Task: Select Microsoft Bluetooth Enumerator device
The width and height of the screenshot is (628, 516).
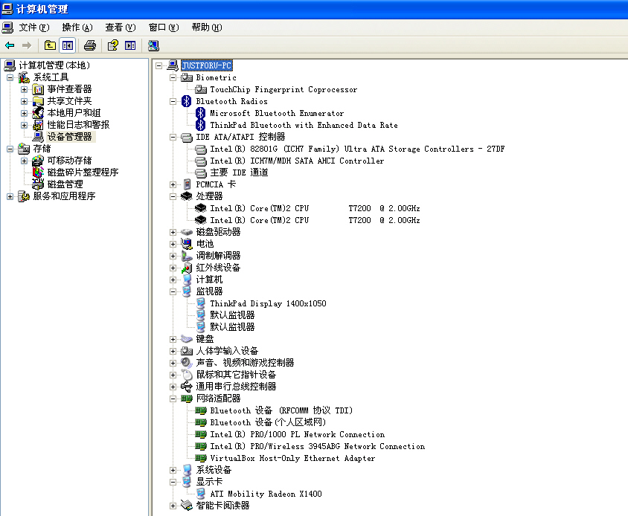Action: pyautogui.click(x=277, y=113)
